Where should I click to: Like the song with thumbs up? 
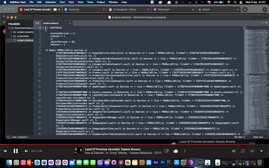[x=176, y=151]
